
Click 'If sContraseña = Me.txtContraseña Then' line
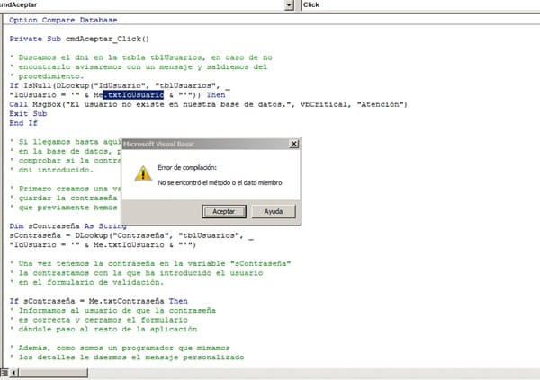99,303
